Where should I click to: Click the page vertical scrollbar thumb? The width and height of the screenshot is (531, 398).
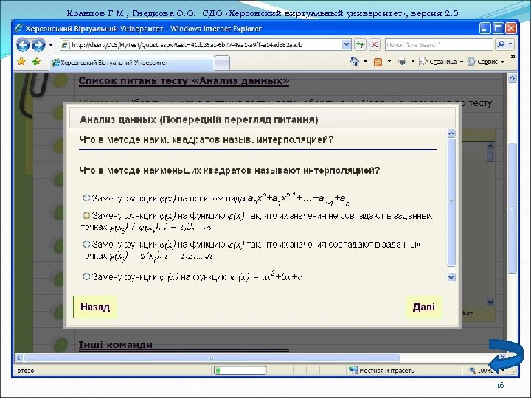pos(512,208)
